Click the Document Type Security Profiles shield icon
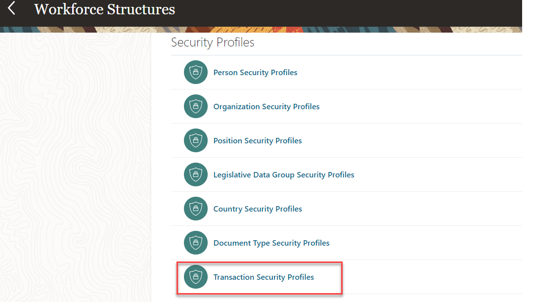This screenshot has width=533, height=302. pyautogui.click(x=196, y=243)
